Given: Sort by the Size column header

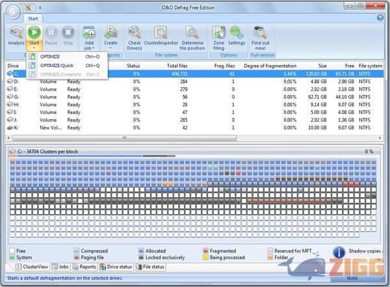Looking at the screenshot, I should click(322, 66).
